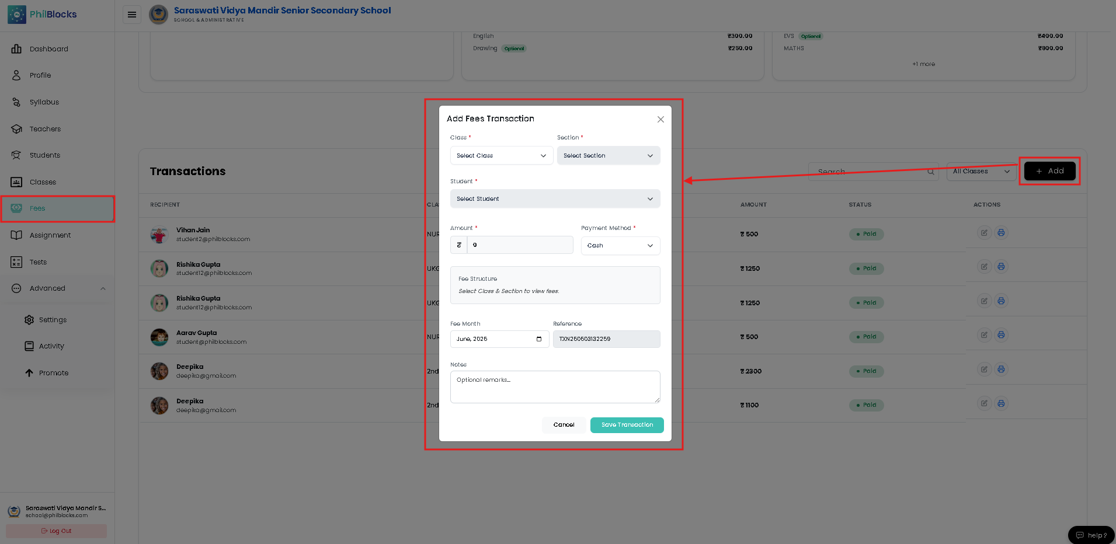Click the Notes optional remarks field

click(x=555, y=387)
